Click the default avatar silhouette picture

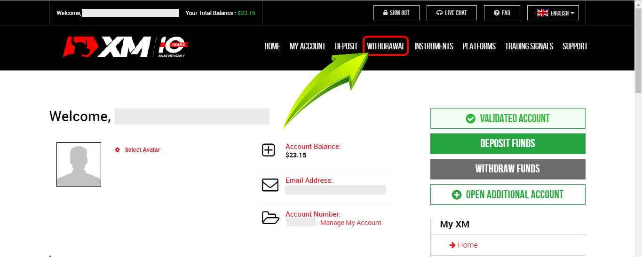tap(79, 164)
